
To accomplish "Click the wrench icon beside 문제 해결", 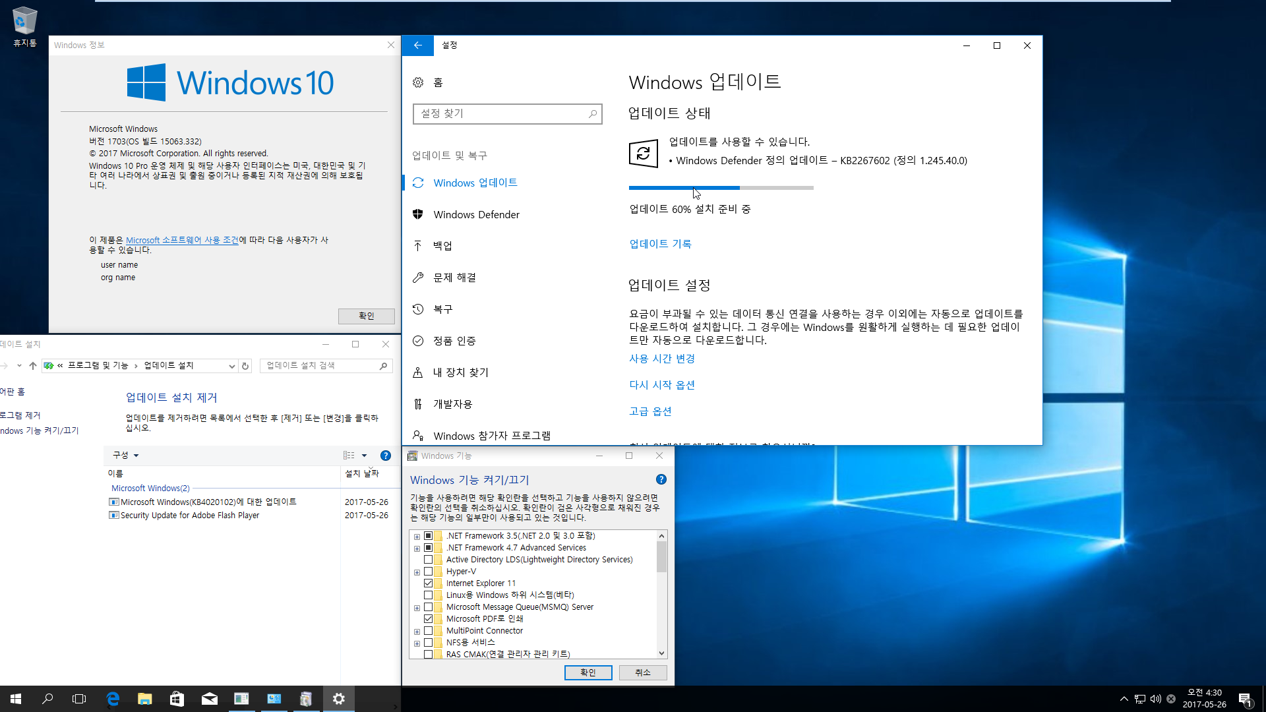I will pyautogui.click(x=418, y=278).
